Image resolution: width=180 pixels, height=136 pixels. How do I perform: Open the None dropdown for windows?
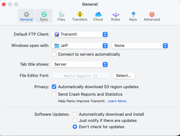coord(140,46)
